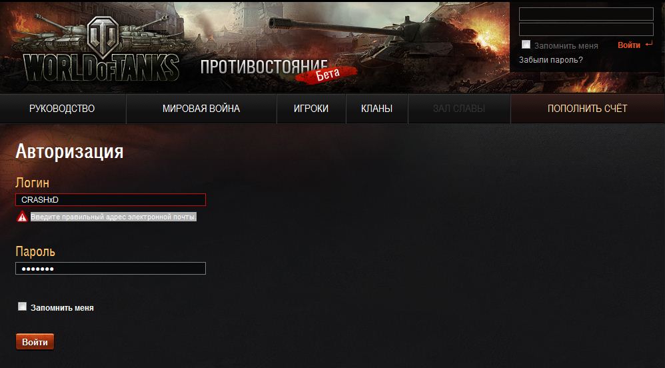The height and width of the screenshot is (368, 665).
Task: Click the orange Войти button
Action: pyautogui.click(x=35, y=342)
